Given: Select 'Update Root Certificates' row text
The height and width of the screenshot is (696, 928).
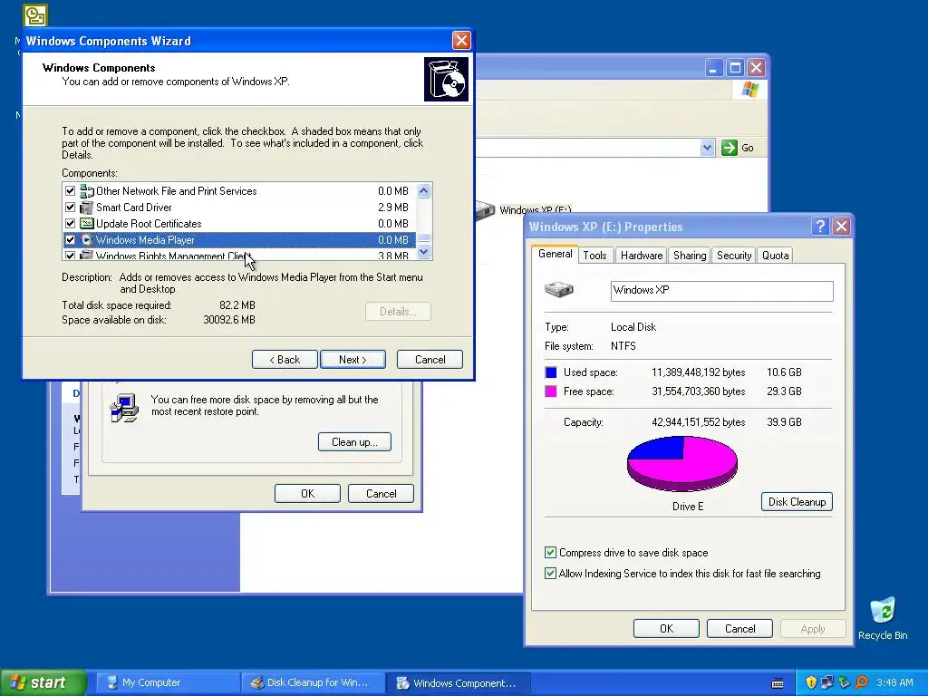Looking at the screenshot, I should click(149, 223).
